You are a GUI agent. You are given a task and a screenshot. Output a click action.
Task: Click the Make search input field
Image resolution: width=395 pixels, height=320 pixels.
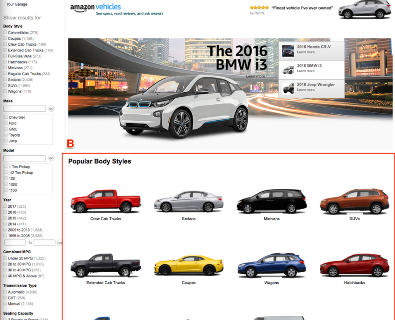24,109
